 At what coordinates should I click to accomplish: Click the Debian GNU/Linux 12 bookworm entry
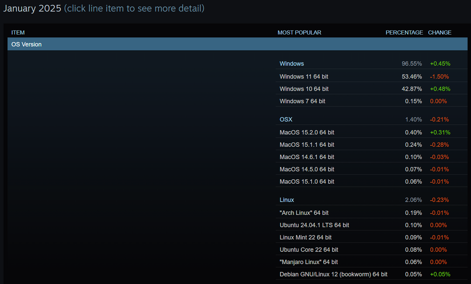[x=333, y=275]
